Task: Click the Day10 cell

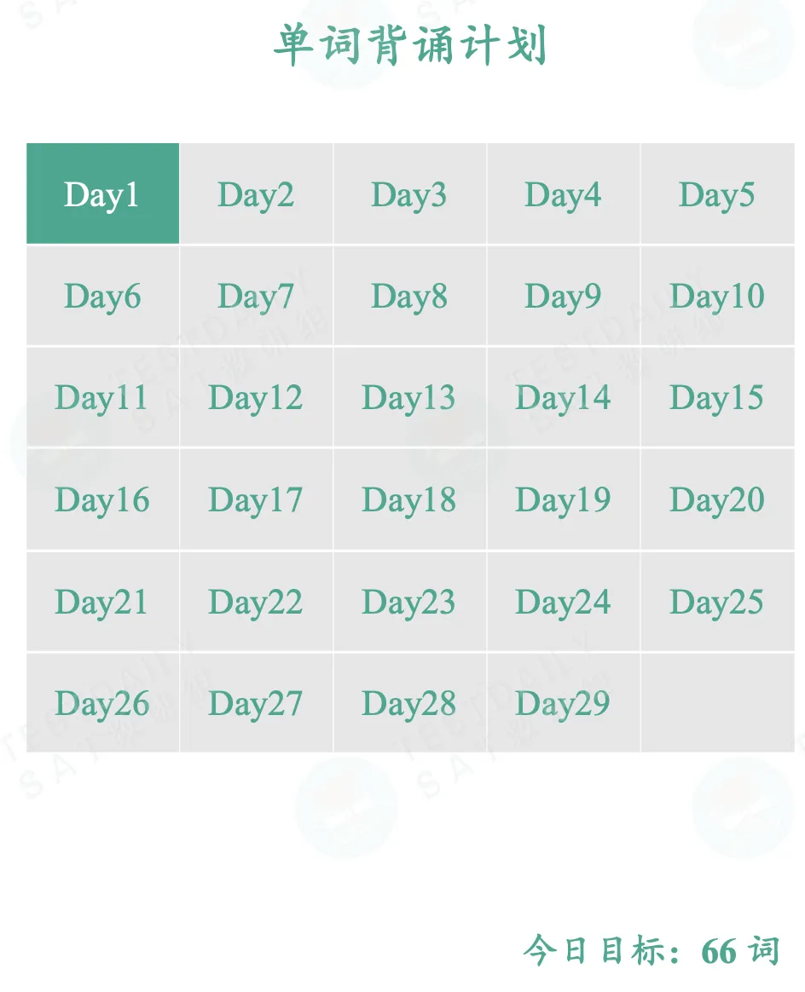Action: [717, 296]
